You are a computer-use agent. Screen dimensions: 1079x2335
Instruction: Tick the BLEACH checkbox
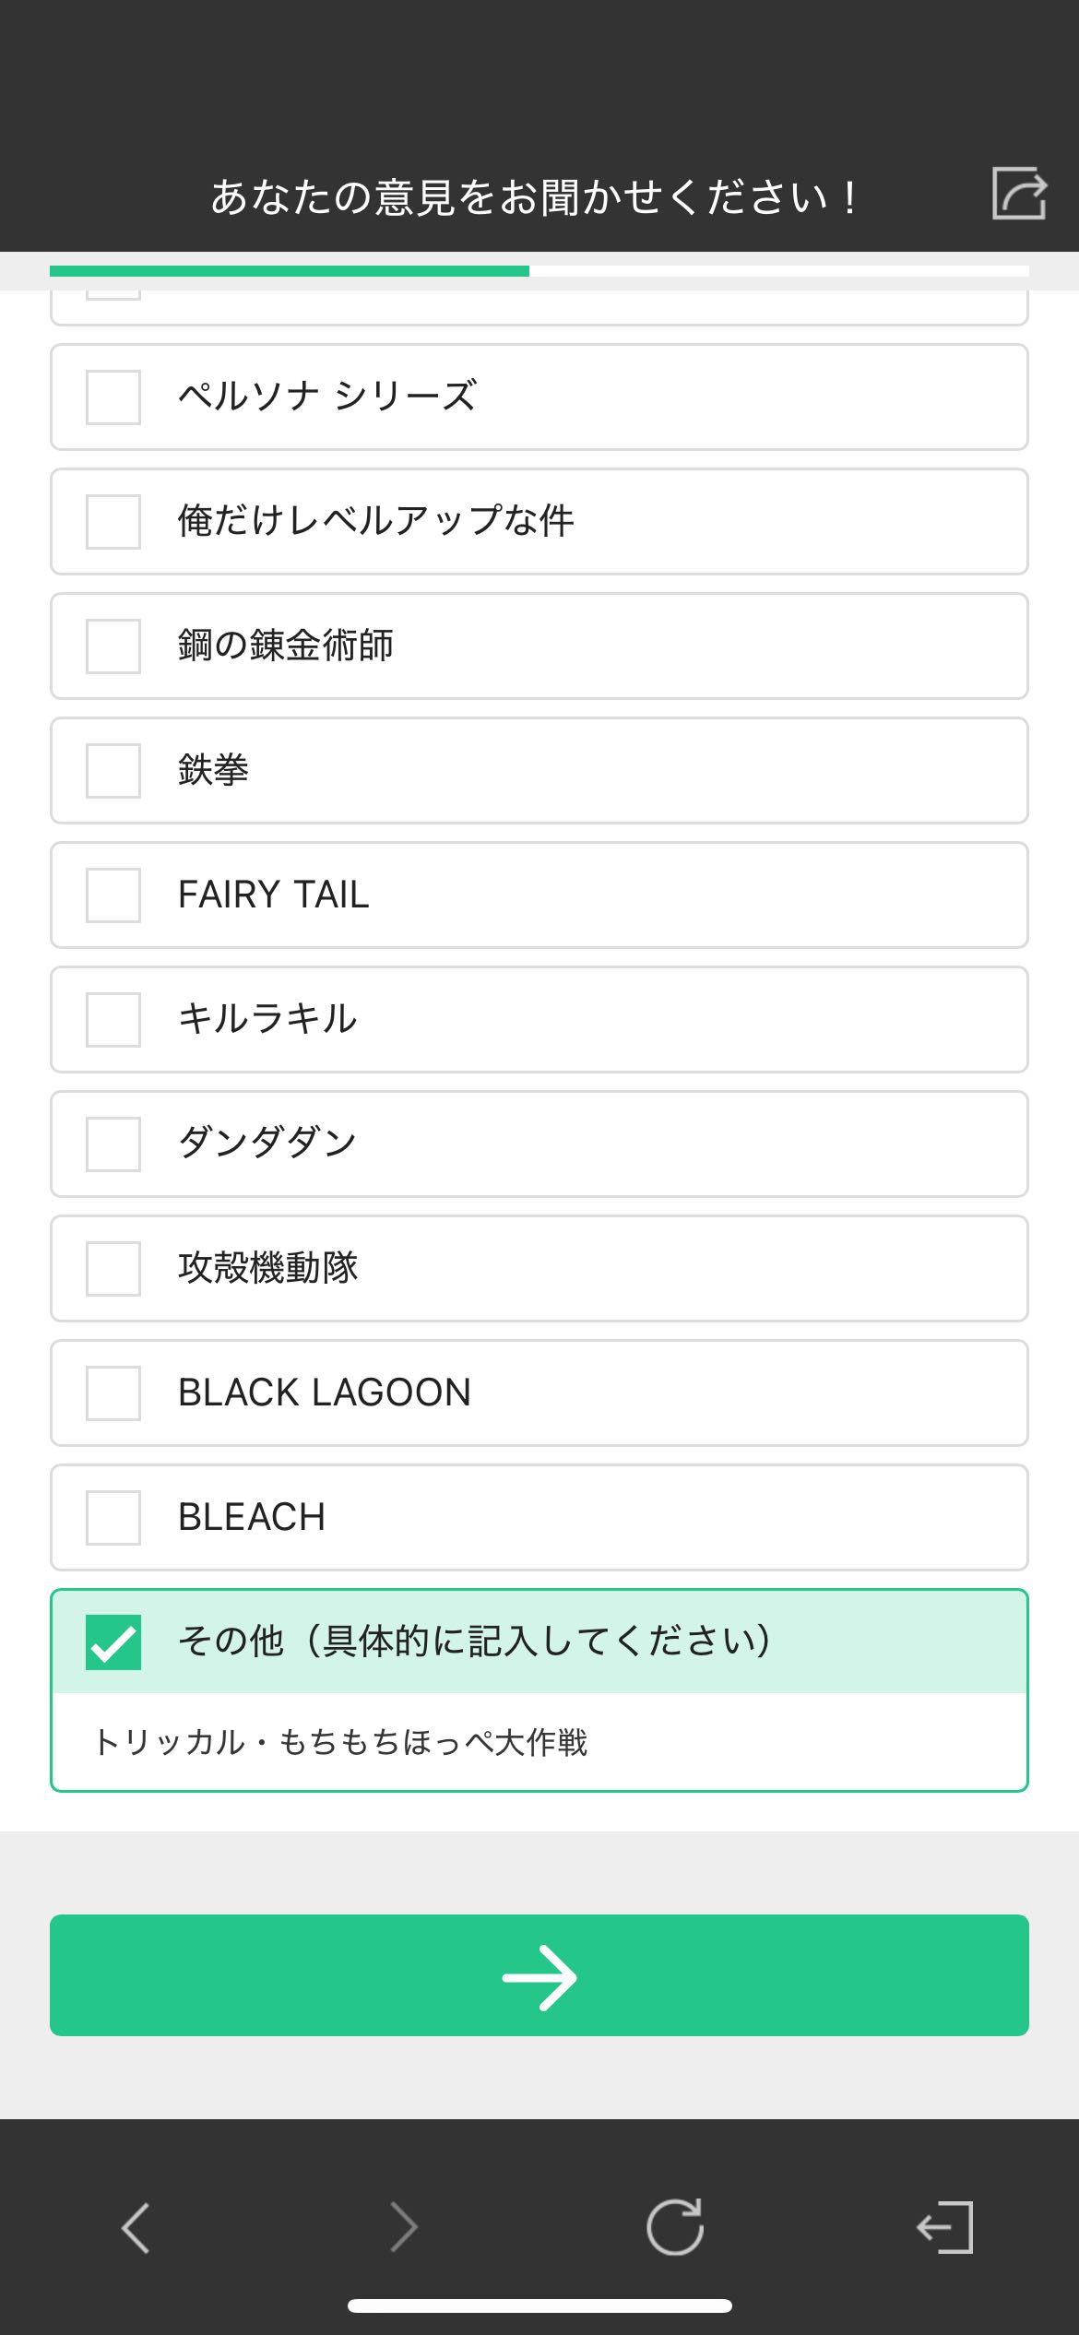(113, 1518)
